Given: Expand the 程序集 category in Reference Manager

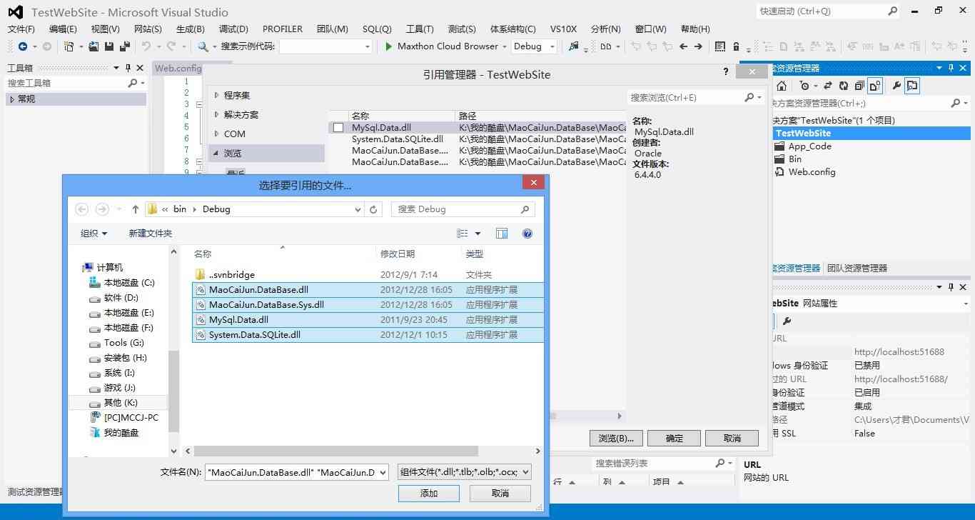Looking at the screenshot, I should 217,95.
